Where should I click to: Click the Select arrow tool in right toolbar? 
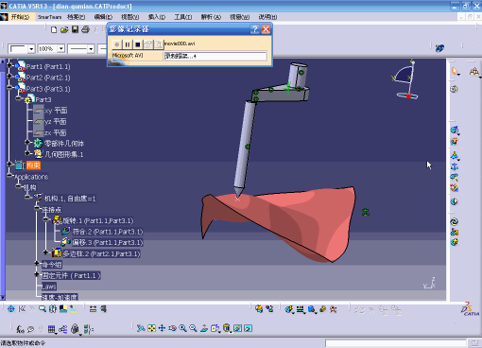pyautogui.click(x=455, y=72)
